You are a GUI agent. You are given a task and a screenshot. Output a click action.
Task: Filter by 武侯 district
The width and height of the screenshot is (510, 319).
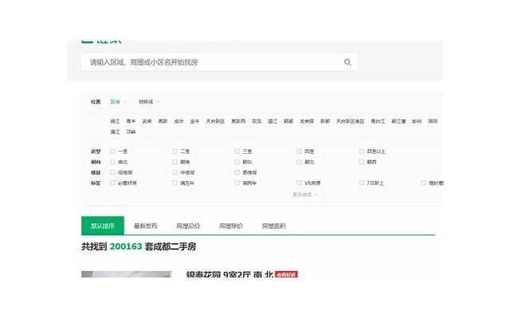pos(147,121)
